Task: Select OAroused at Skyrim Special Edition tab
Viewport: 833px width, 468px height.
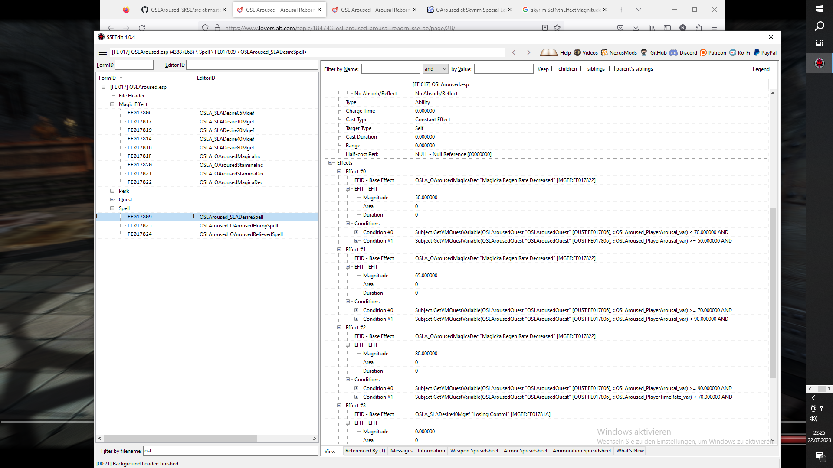Action: coord(469,10)
